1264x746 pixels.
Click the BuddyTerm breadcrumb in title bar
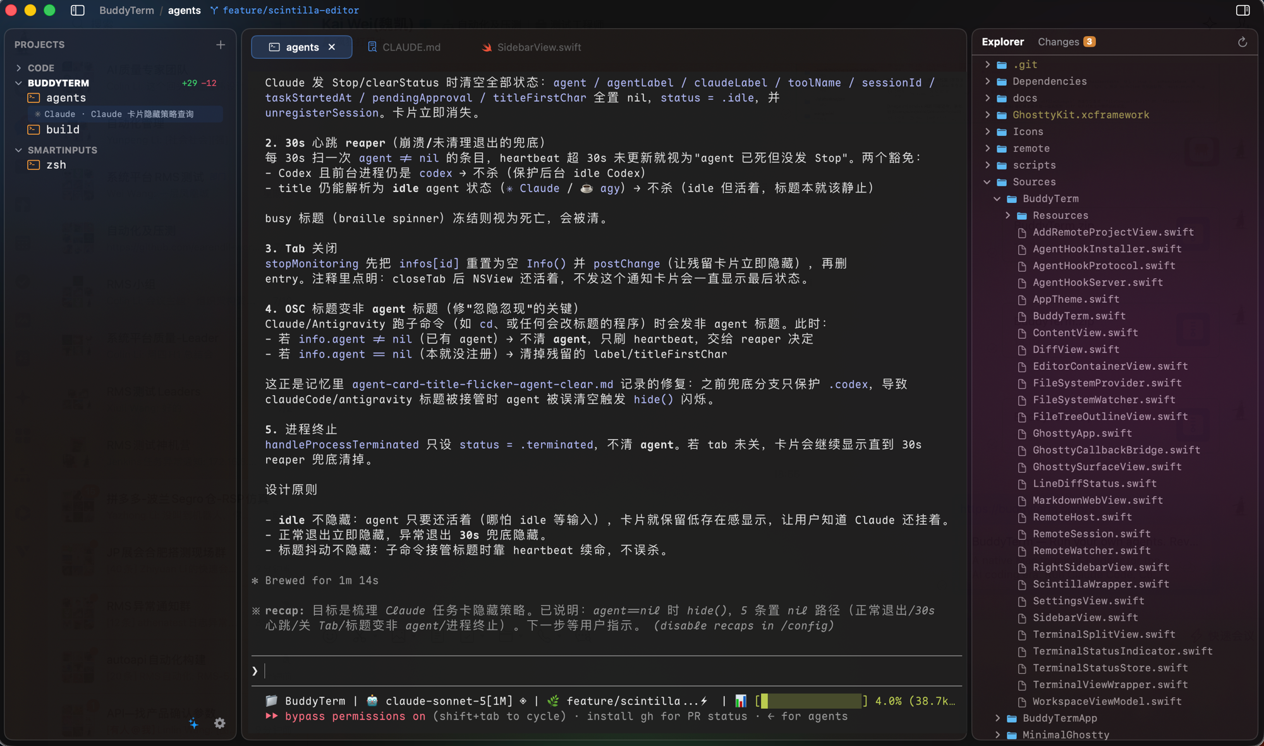pos(126,10)
